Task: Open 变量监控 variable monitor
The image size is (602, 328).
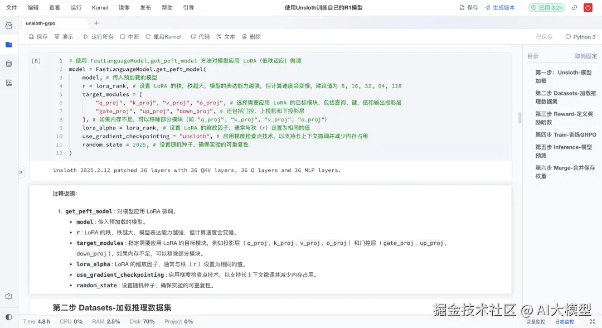Action: [536, 322]
